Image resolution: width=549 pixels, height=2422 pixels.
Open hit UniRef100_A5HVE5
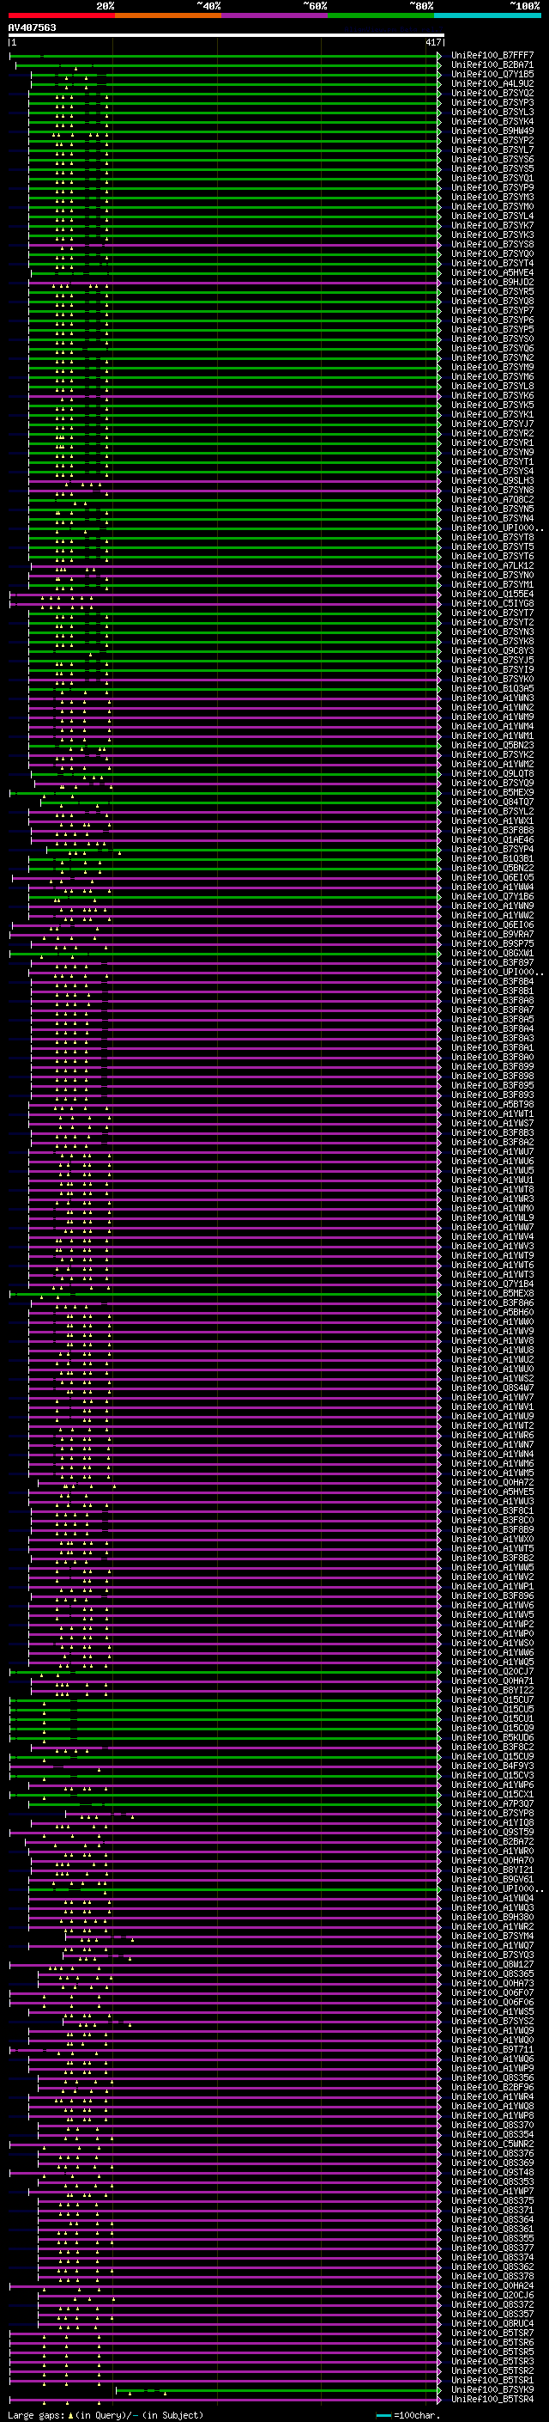pyautogui.click(x=492, y=1492)
